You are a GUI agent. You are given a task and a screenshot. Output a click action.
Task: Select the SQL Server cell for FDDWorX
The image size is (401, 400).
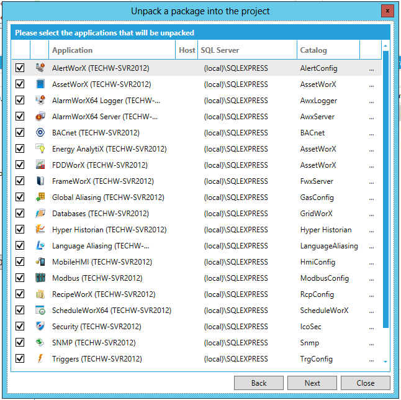click(x=247, y=165)
